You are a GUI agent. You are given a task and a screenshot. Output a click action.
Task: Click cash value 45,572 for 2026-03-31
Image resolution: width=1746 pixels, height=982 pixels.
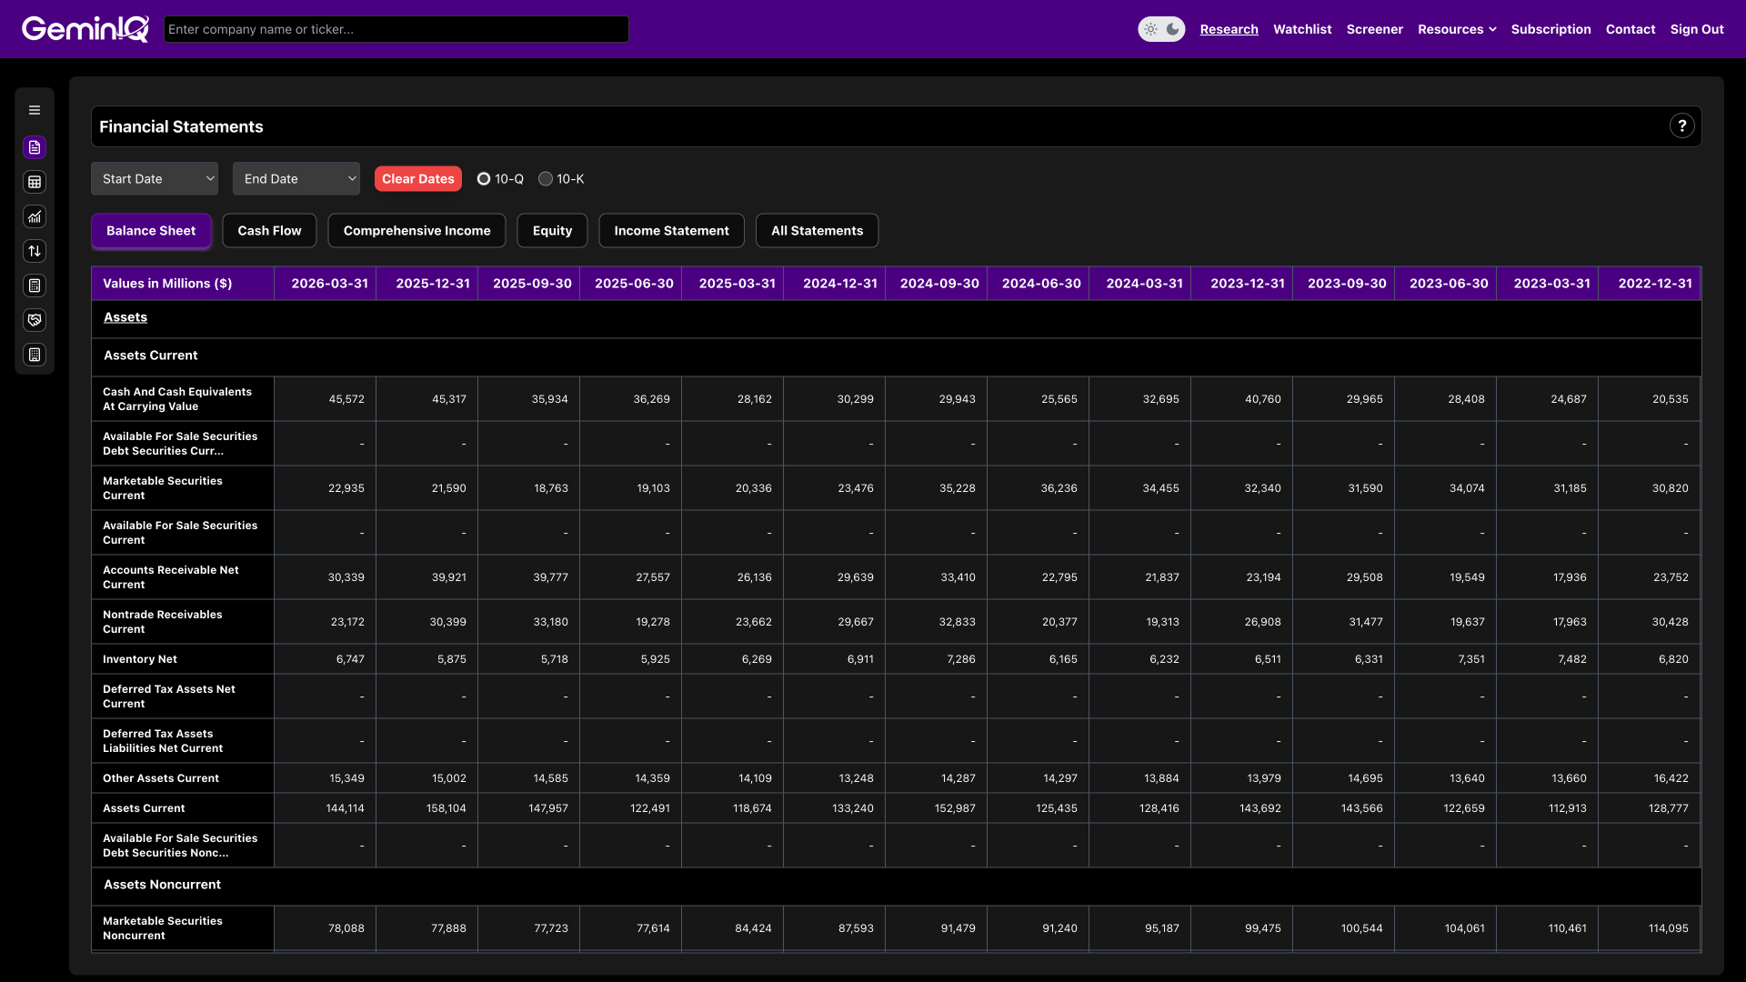[x=346, y=399]
